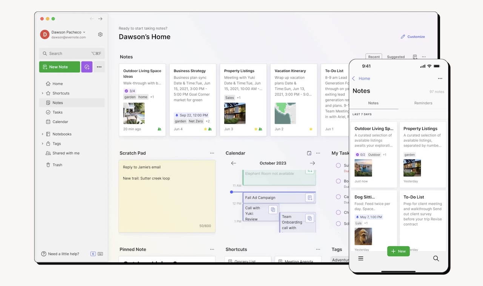Click the calendar date picker icon
Viewport: 483px width, 286px height.
tap(309, 153)
